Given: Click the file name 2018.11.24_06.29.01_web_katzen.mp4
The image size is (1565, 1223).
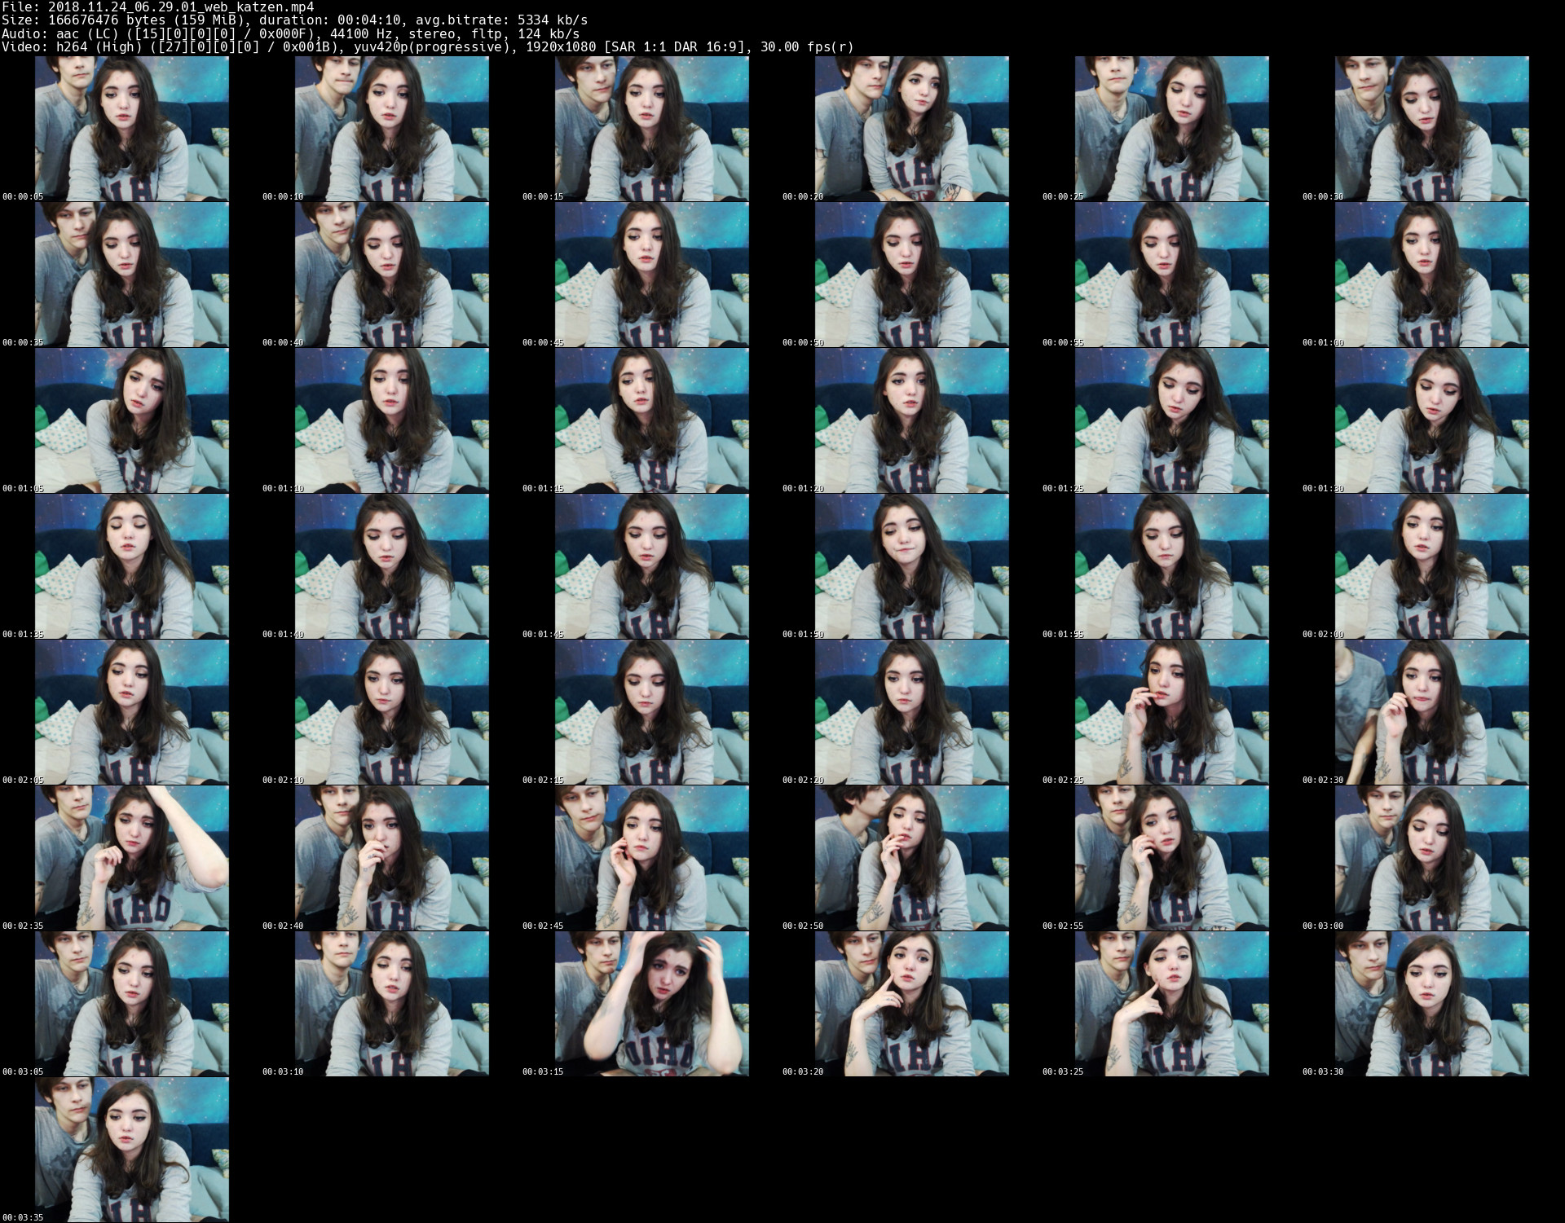Looking at the screenshot, I should (181, 7).
